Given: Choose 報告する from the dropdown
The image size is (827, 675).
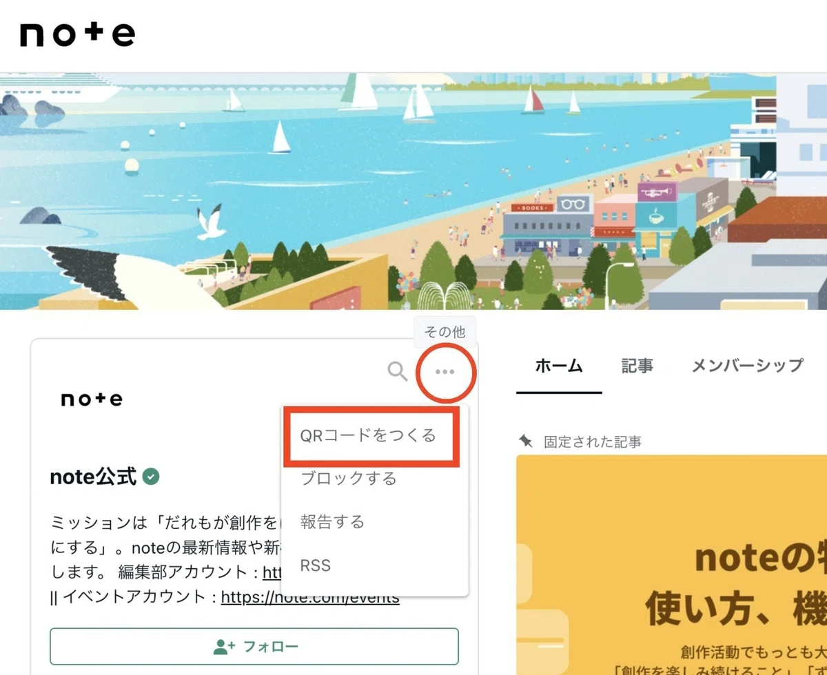Looking at the screenshot, I should point(332,522).
